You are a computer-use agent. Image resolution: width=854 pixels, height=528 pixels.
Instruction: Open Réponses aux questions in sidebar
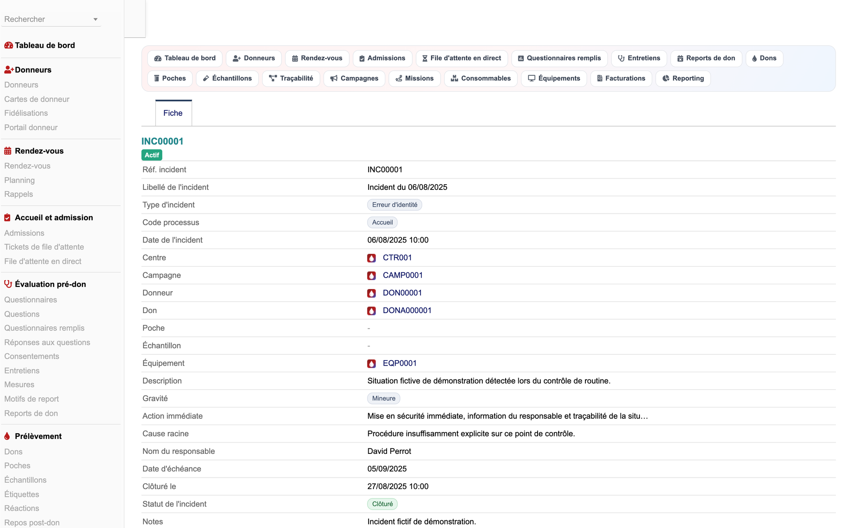[47, 342]
